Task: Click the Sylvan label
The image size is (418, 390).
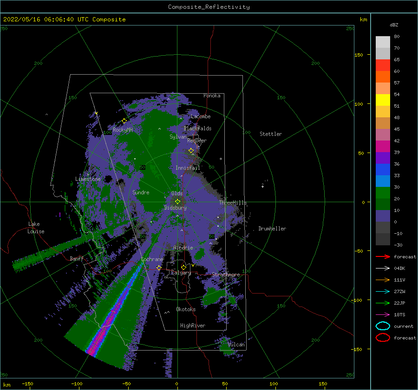Action: tap(178, 137)
